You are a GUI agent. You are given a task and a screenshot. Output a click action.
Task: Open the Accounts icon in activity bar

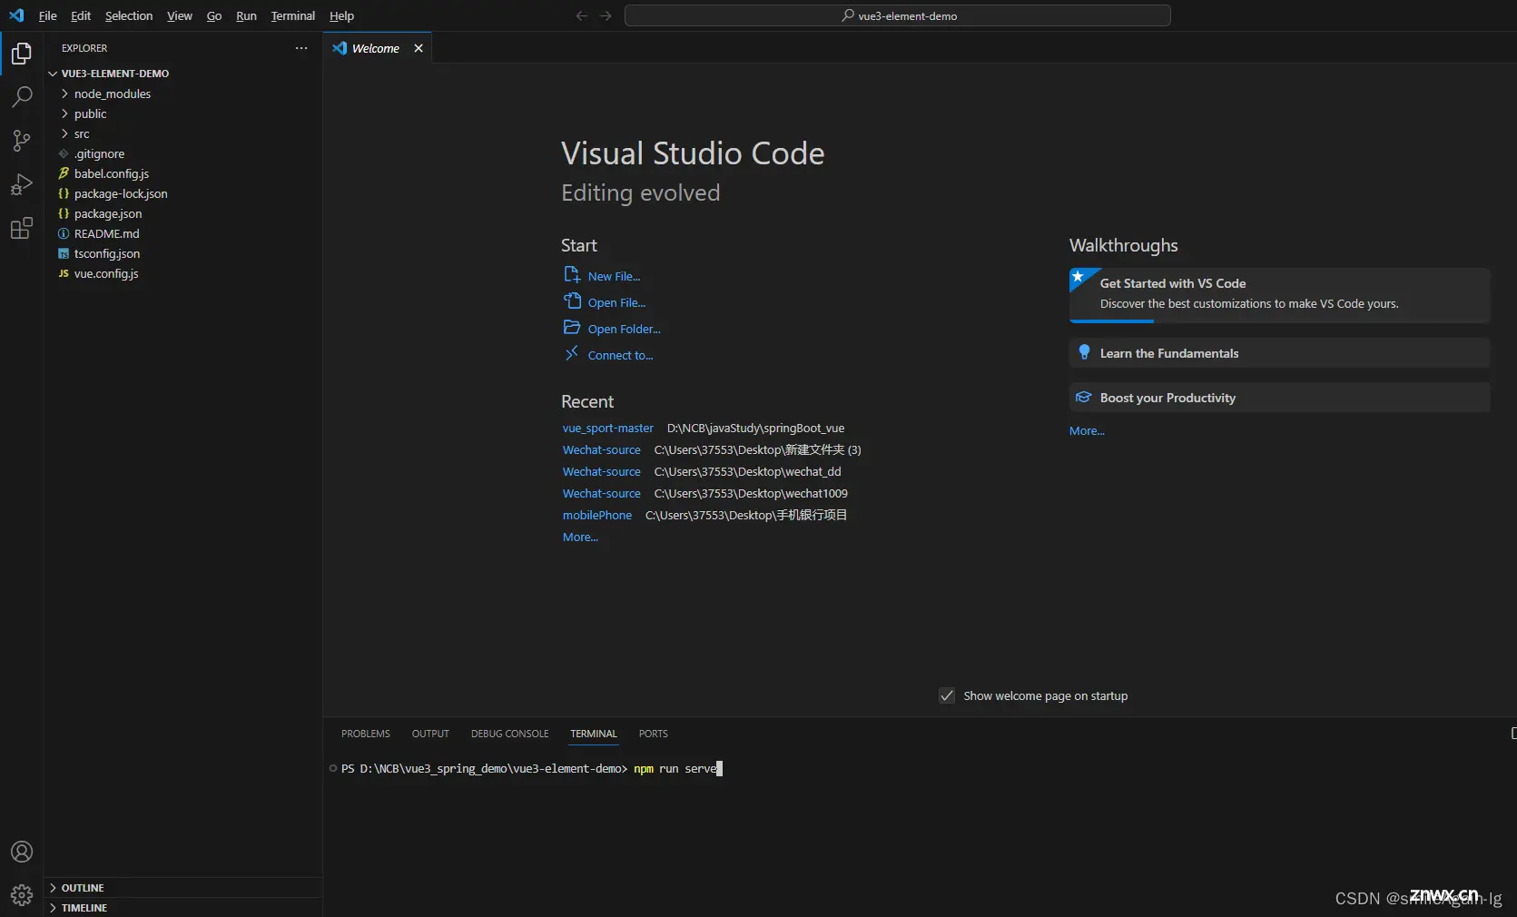click(22, 852)
